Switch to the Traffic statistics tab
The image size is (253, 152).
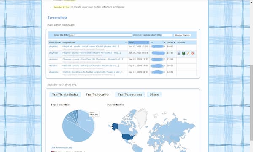65,94
